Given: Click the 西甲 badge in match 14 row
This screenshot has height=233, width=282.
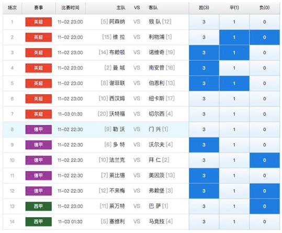Looking at the screenshot, I should 39,221.
